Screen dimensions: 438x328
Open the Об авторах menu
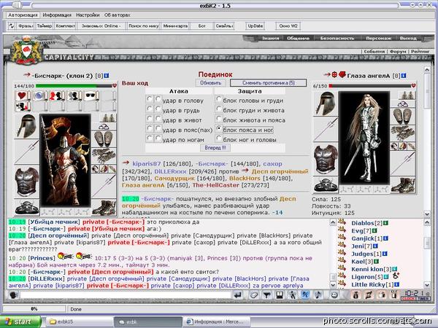[118, 15]
